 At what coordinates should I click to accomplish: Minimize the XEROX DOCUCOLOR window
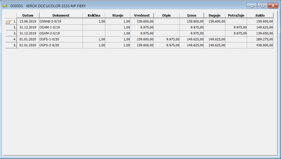251,6
